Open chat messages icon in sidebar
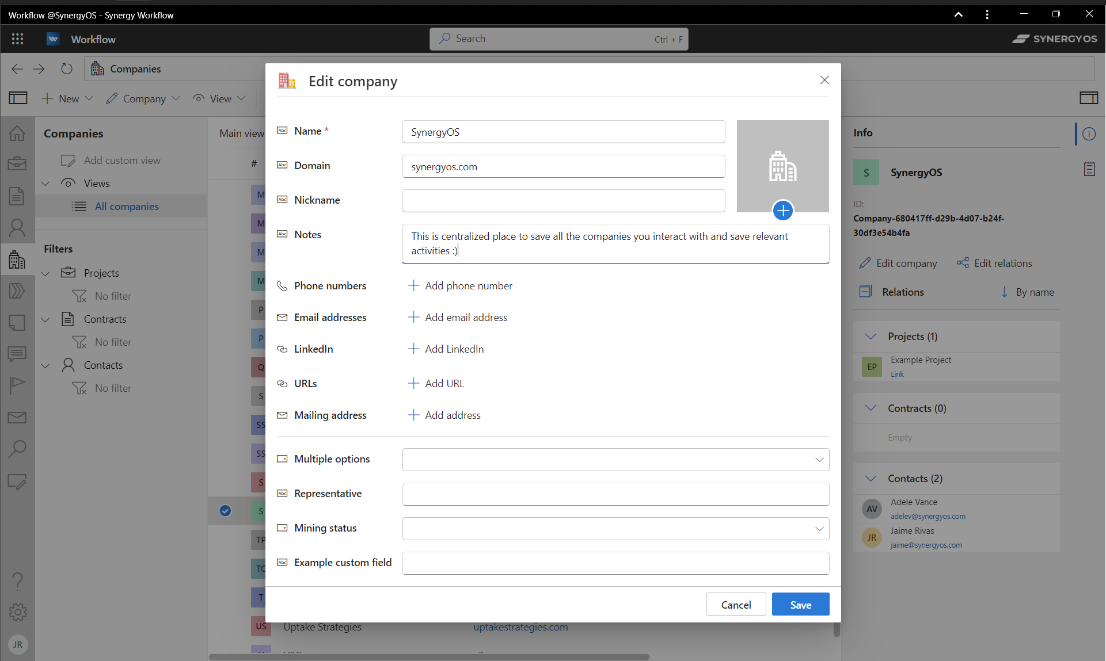Image resolution: width=1106 pixels, height=661 pixels. [17, 354]
